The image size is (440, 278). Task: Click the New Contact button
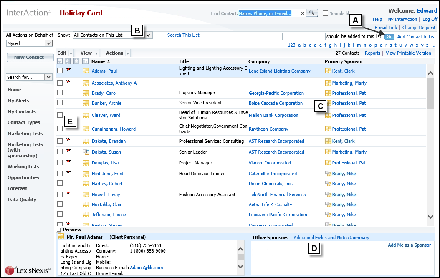click(x=30, y=57)
